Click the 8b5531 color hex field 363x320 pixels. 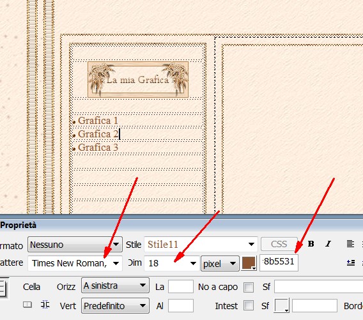279,263
